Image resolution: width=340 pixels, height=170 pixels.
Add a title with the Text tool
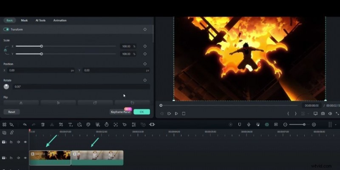coord(70,125)
